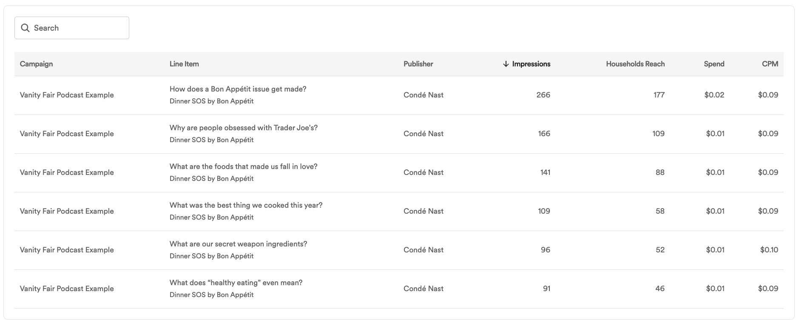Click campaign name in the 91 impressions row
Image resolution: width=799 pixels, height=326 pixels.
[67, 289]
